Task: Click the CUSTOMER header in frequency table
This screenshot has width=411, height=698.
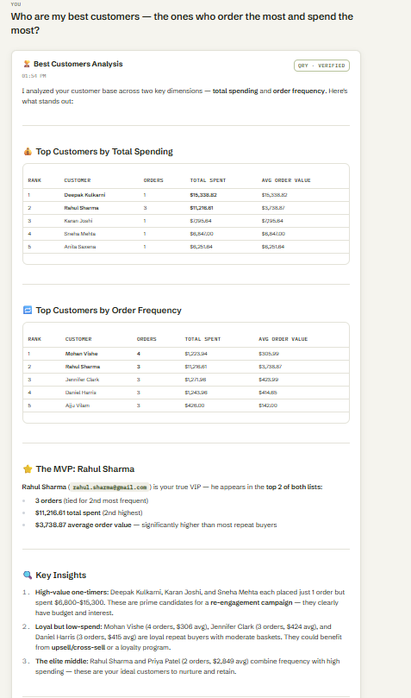Action: 78,339
